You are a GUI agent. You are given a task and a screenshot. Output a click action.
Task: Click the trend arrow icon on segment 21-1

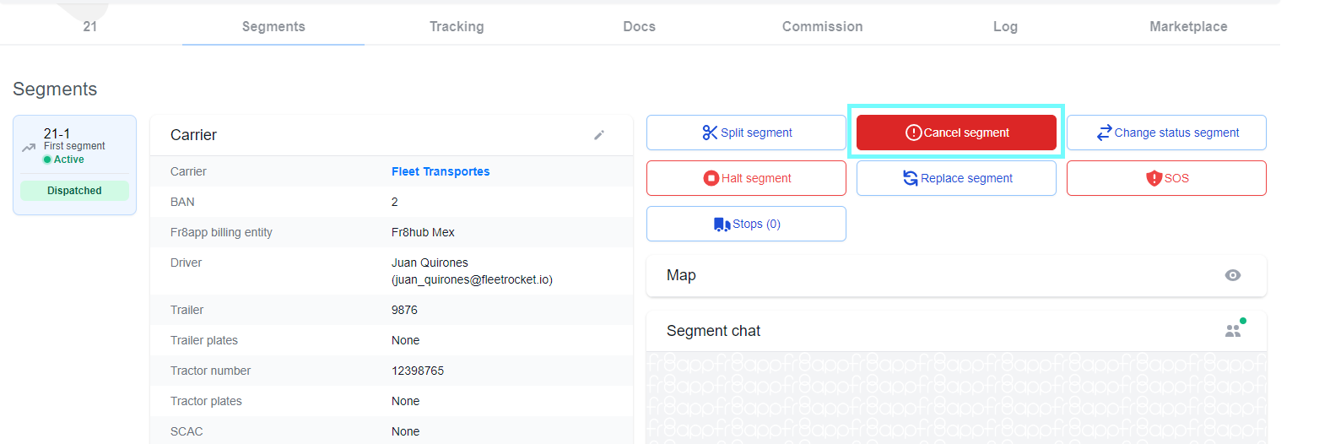point(29,147)
